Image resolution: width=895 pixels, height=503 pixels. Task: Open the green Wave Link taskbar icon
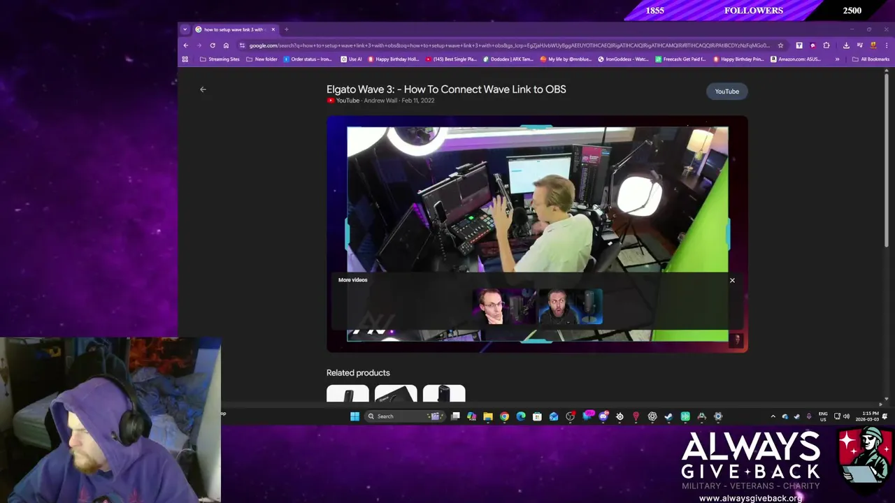click(685, 416)
